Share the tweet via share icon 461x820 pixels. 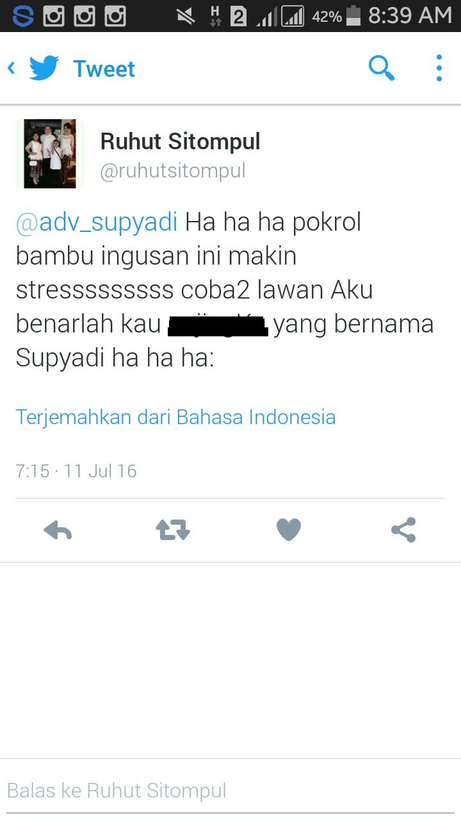coord(403,530)
